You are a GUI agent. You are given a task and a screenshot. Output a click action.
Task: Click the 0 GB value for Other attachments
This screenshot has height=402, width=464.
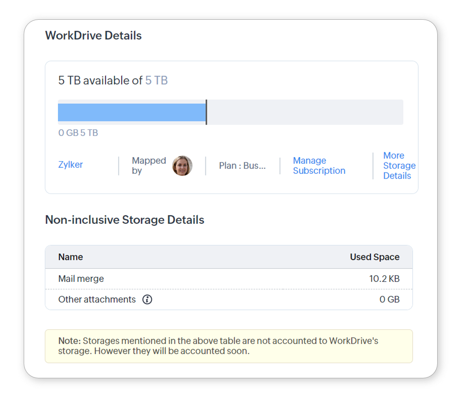point(389,300)
